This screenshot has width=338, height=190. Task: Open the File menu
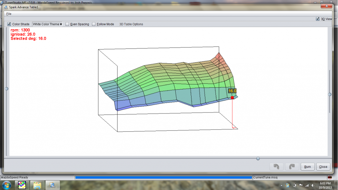[9, 14]
